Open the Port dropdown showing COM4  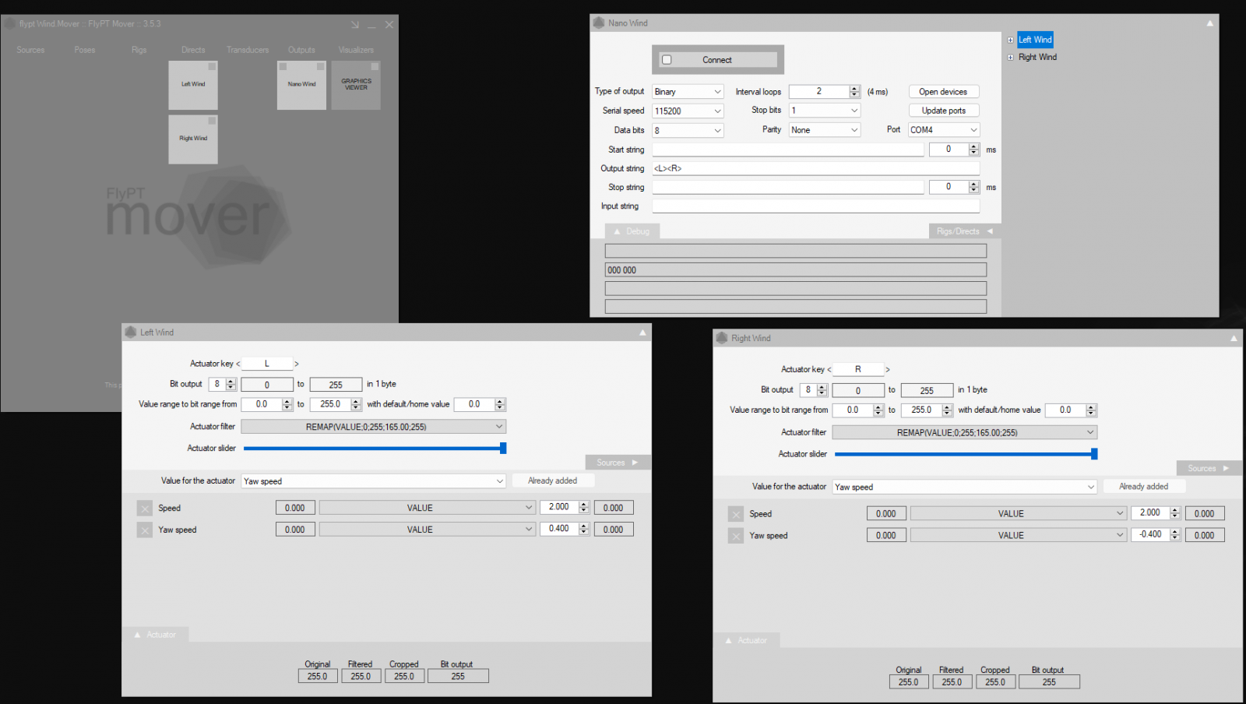pos(944,130)
